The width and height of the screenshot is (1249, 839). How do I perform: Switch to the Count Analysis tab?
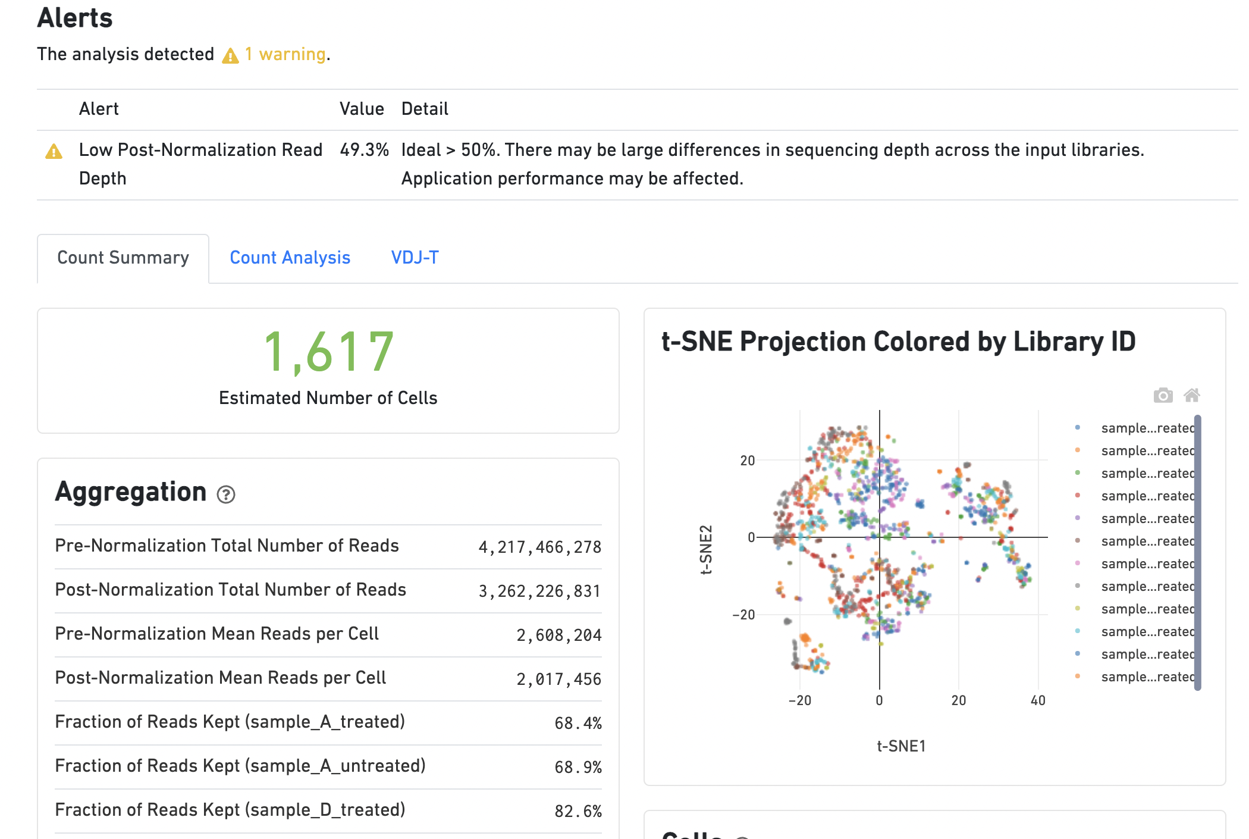pos(290,258)
